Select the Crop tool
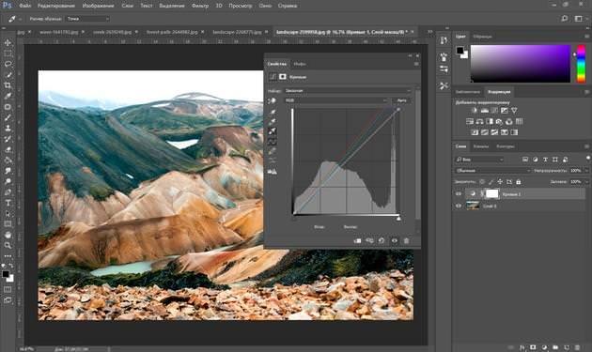592x352 pixels. [x=8, y=85]
